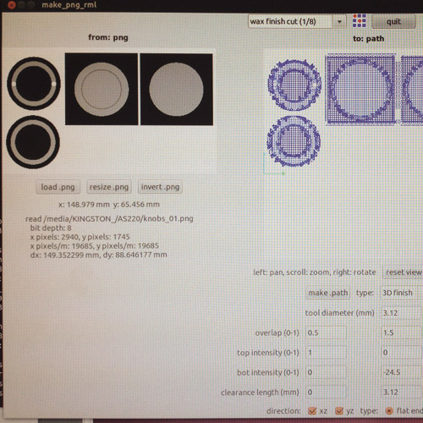
Task: Click the full square toolpath preview
Action: 360,90
